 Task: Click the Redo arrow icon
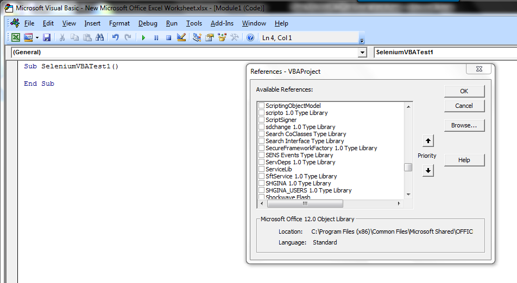128,37
